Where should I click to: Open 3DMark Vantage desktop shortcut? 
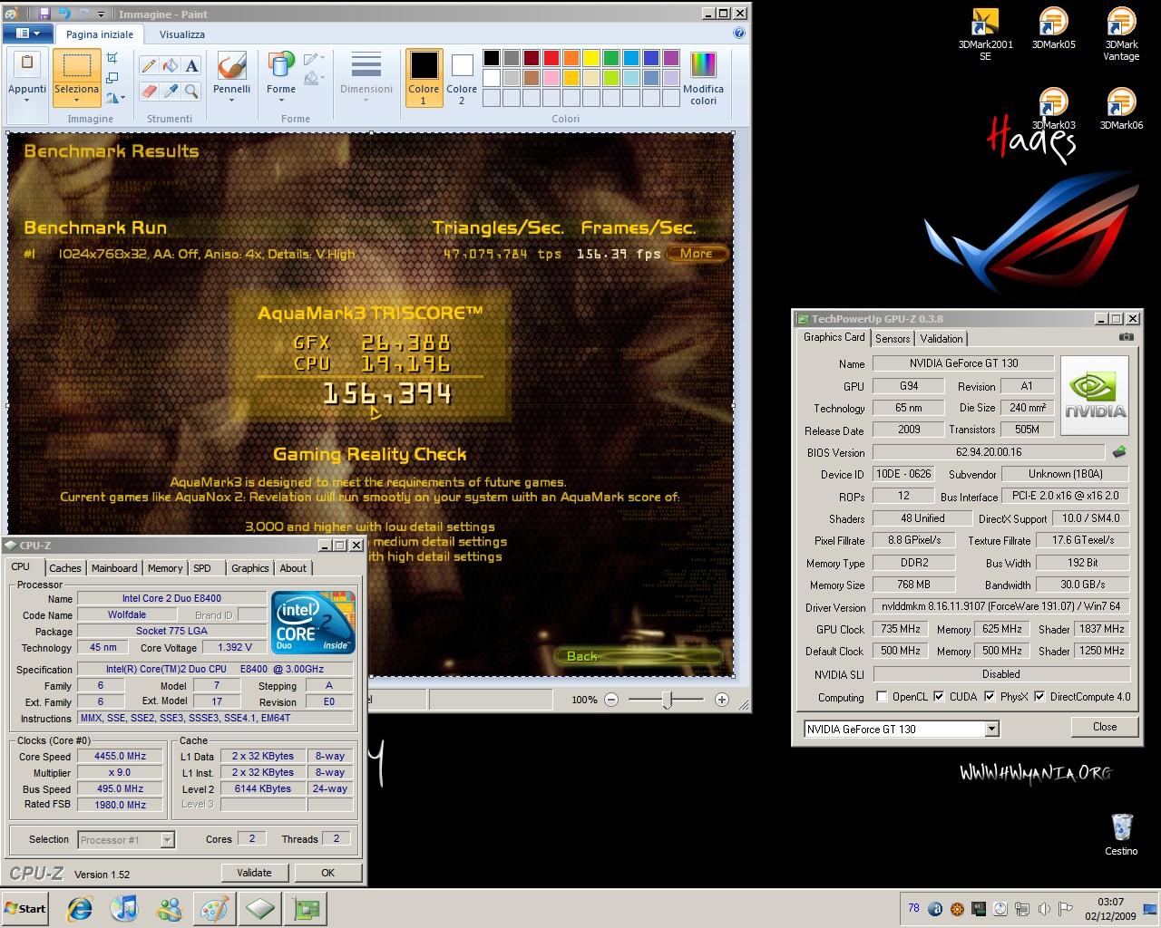coord(1121,34)
